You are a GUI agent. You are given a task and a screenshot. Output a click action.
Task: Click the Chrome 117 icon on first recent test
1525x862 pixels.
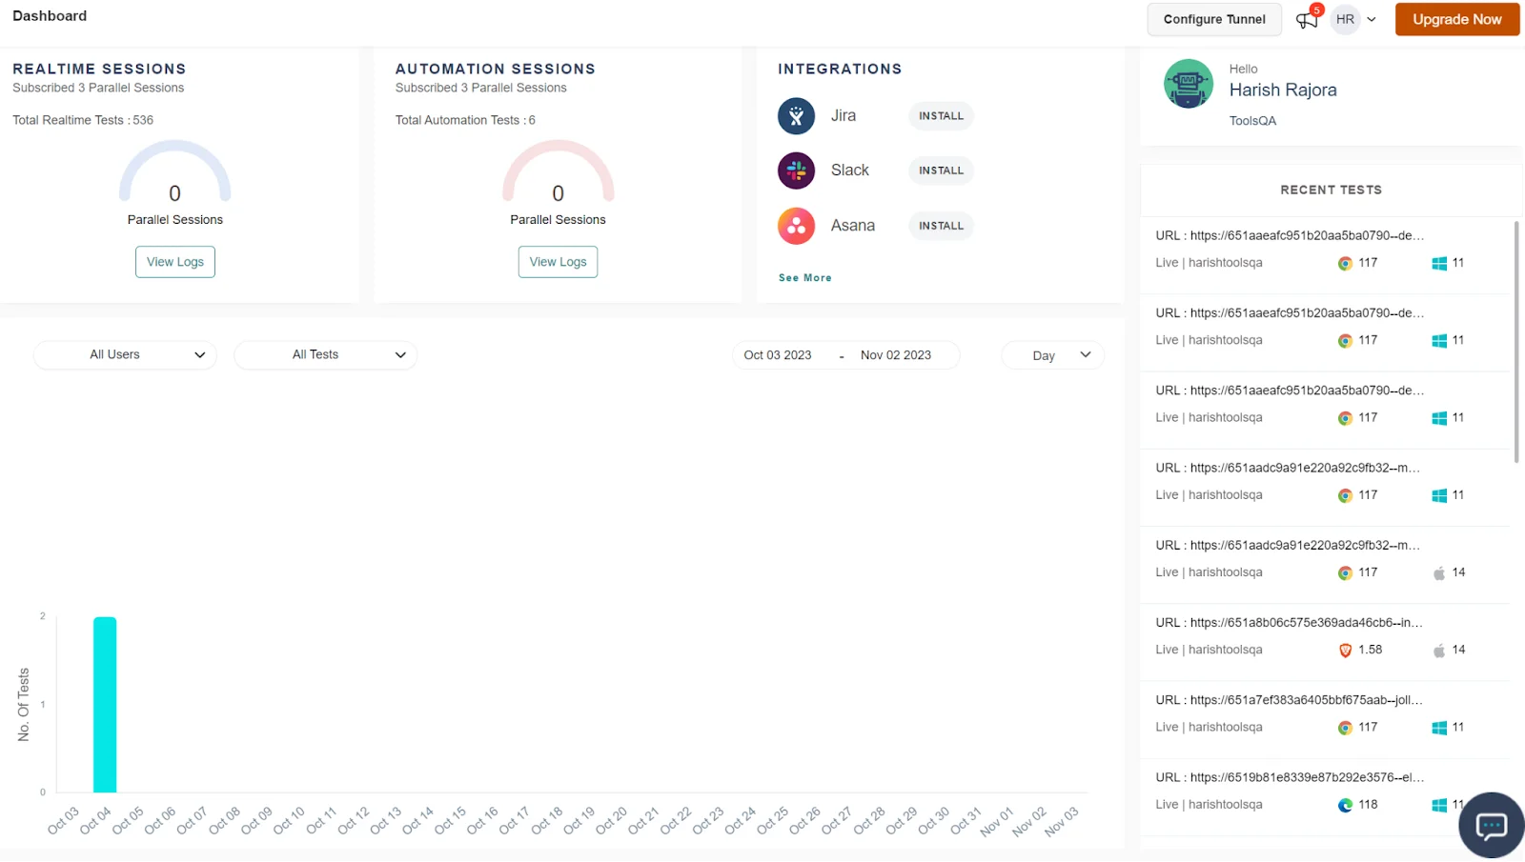(x=1345, y=263)
